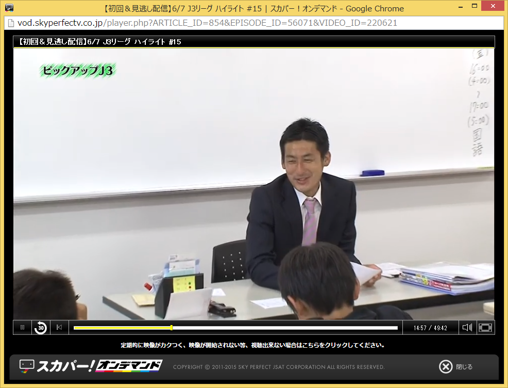Rewind 30 seconds with the replay icon
Image resolution: width=508 pixels, height=388 pixels.
pos(41,327)
